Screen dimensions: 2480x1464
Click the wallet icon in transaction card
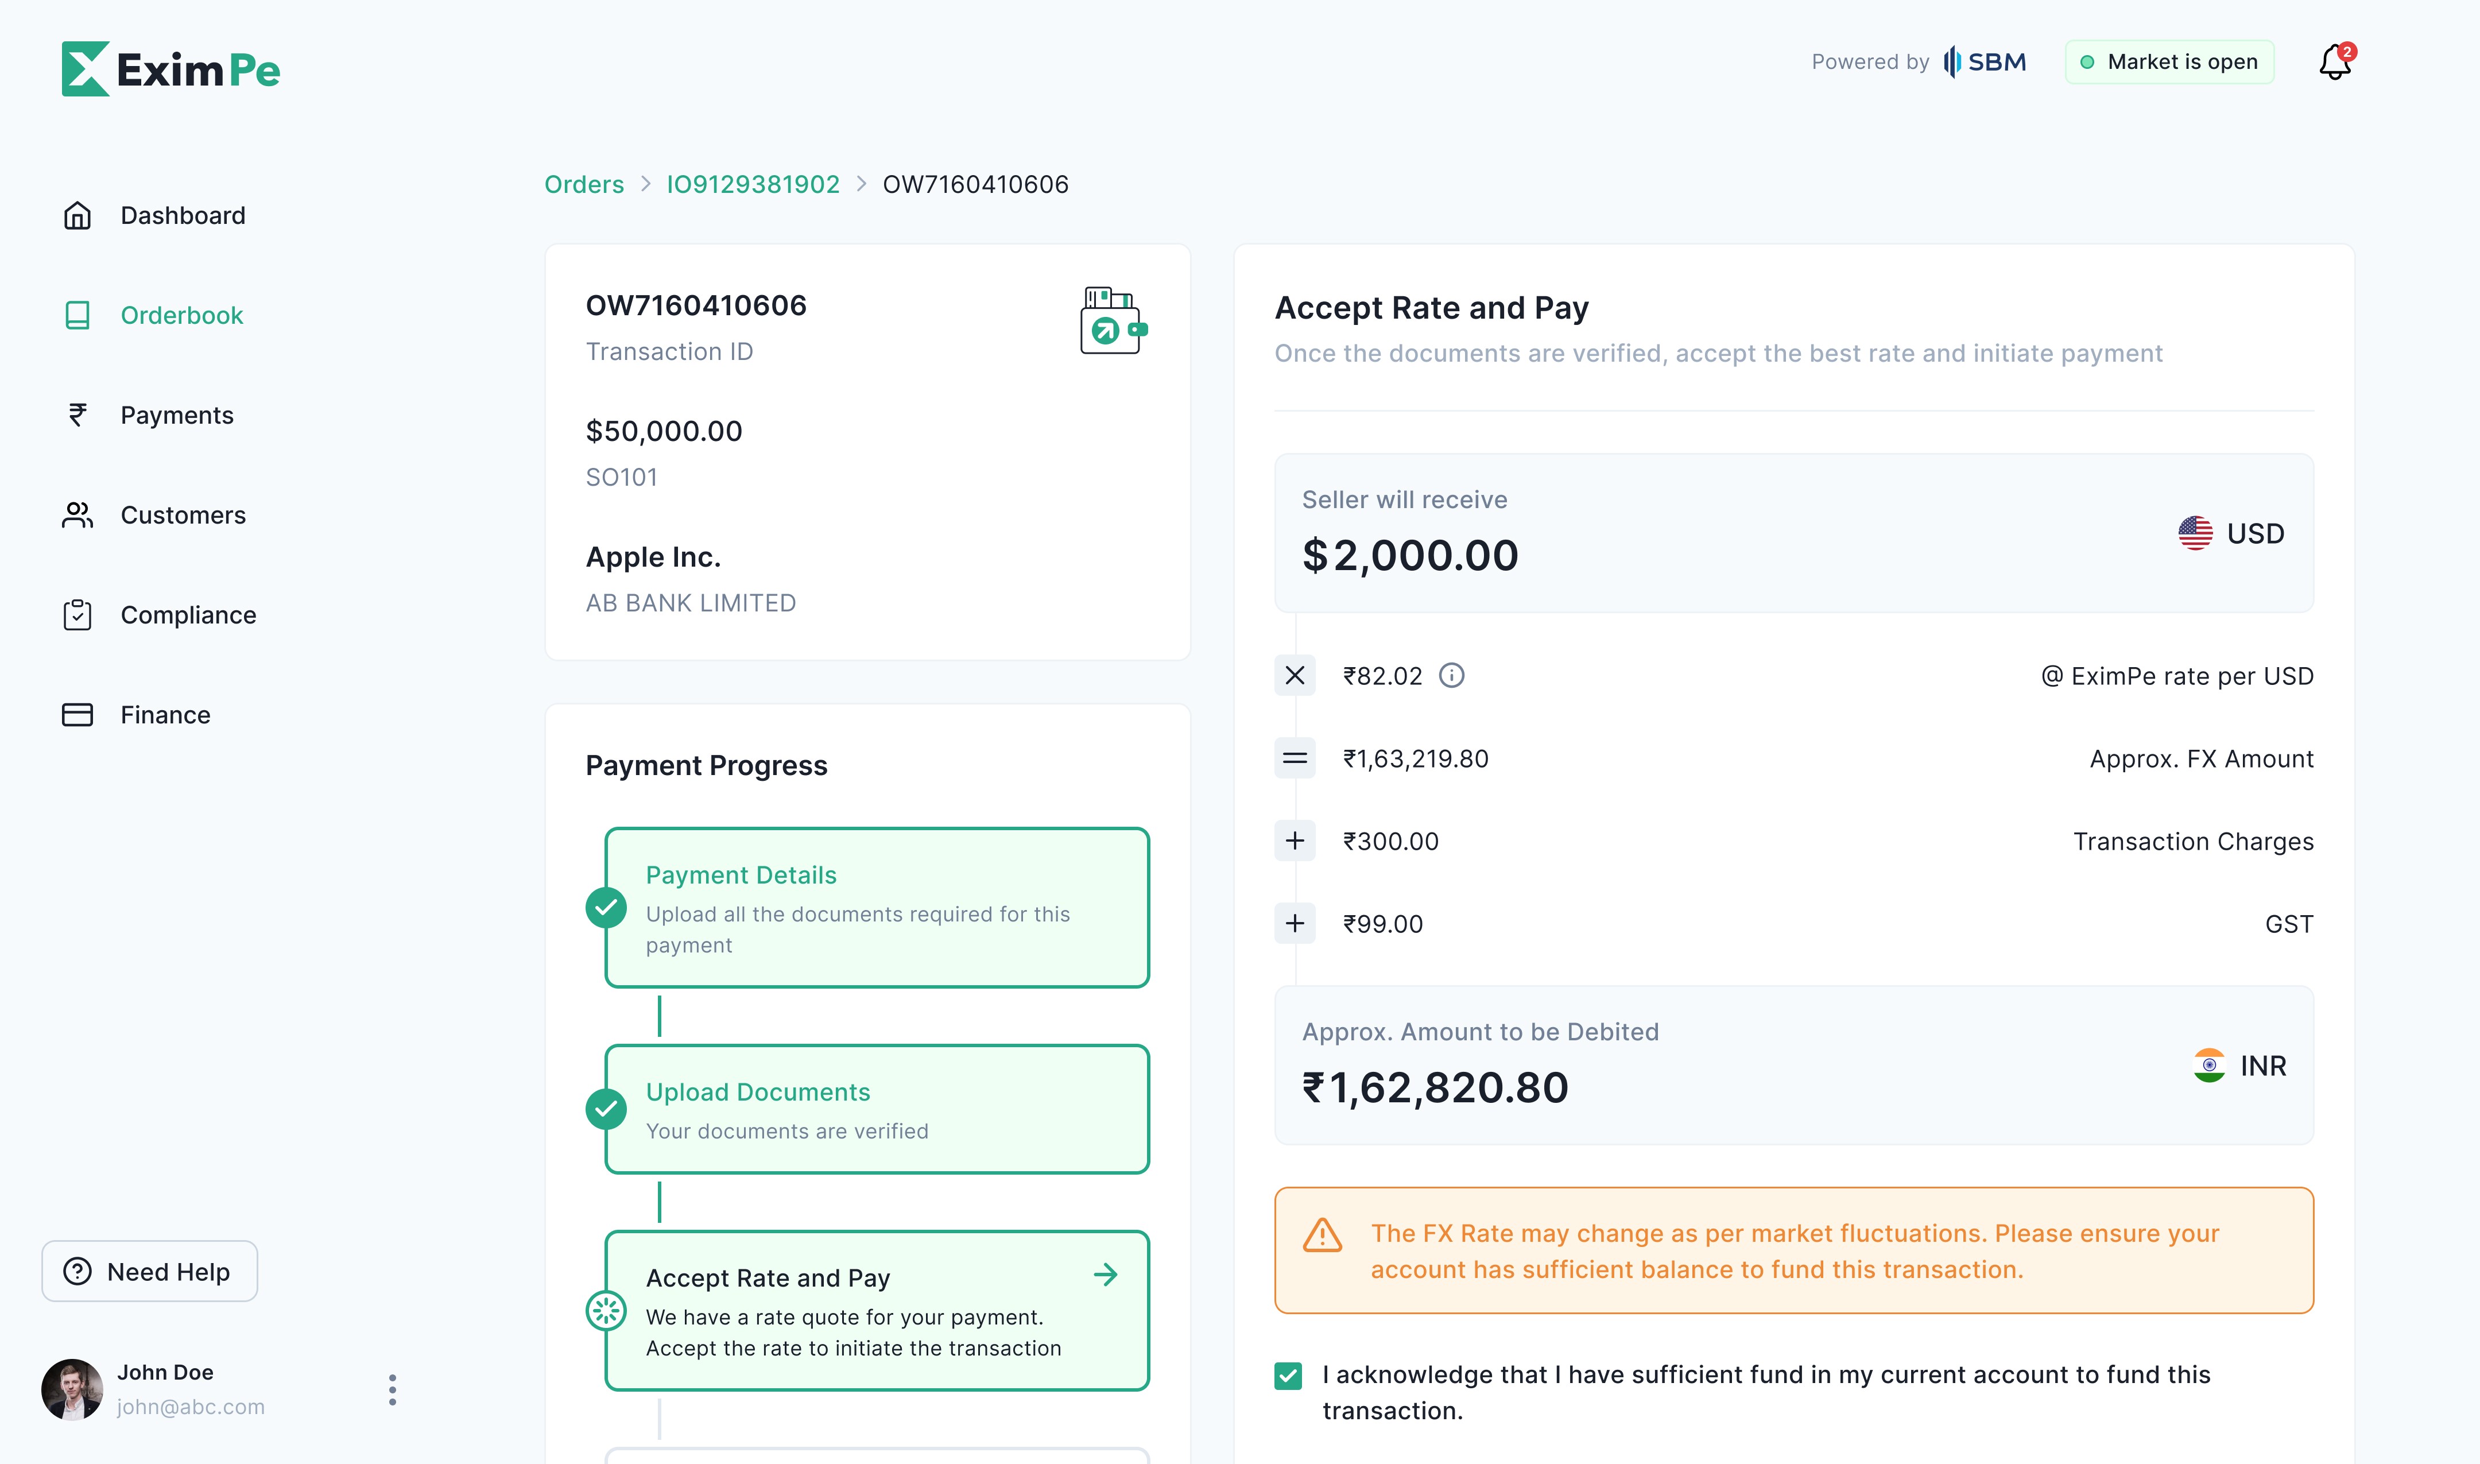(1114, 320)
